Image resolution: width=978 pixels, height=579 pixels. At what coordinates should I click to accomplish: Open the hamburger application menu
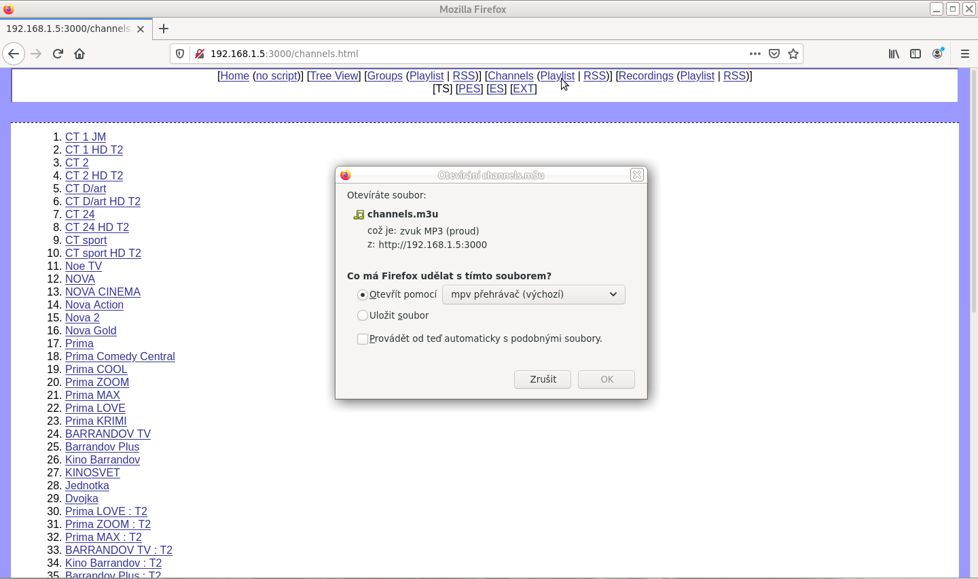pyautogui.click(x=965, y=54)
